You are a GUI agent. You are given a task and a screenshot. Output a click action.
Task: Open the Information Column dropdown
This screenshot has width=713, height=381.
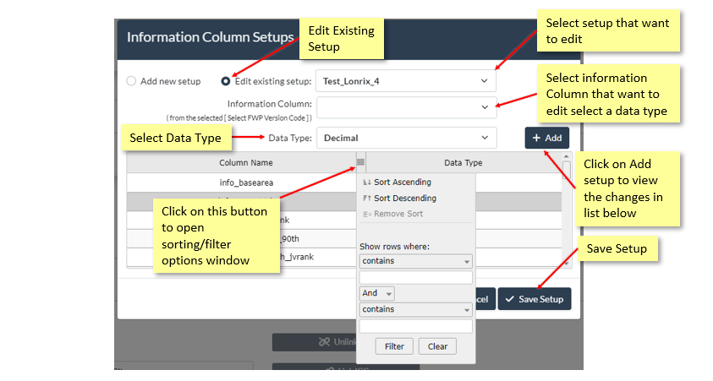407,107
